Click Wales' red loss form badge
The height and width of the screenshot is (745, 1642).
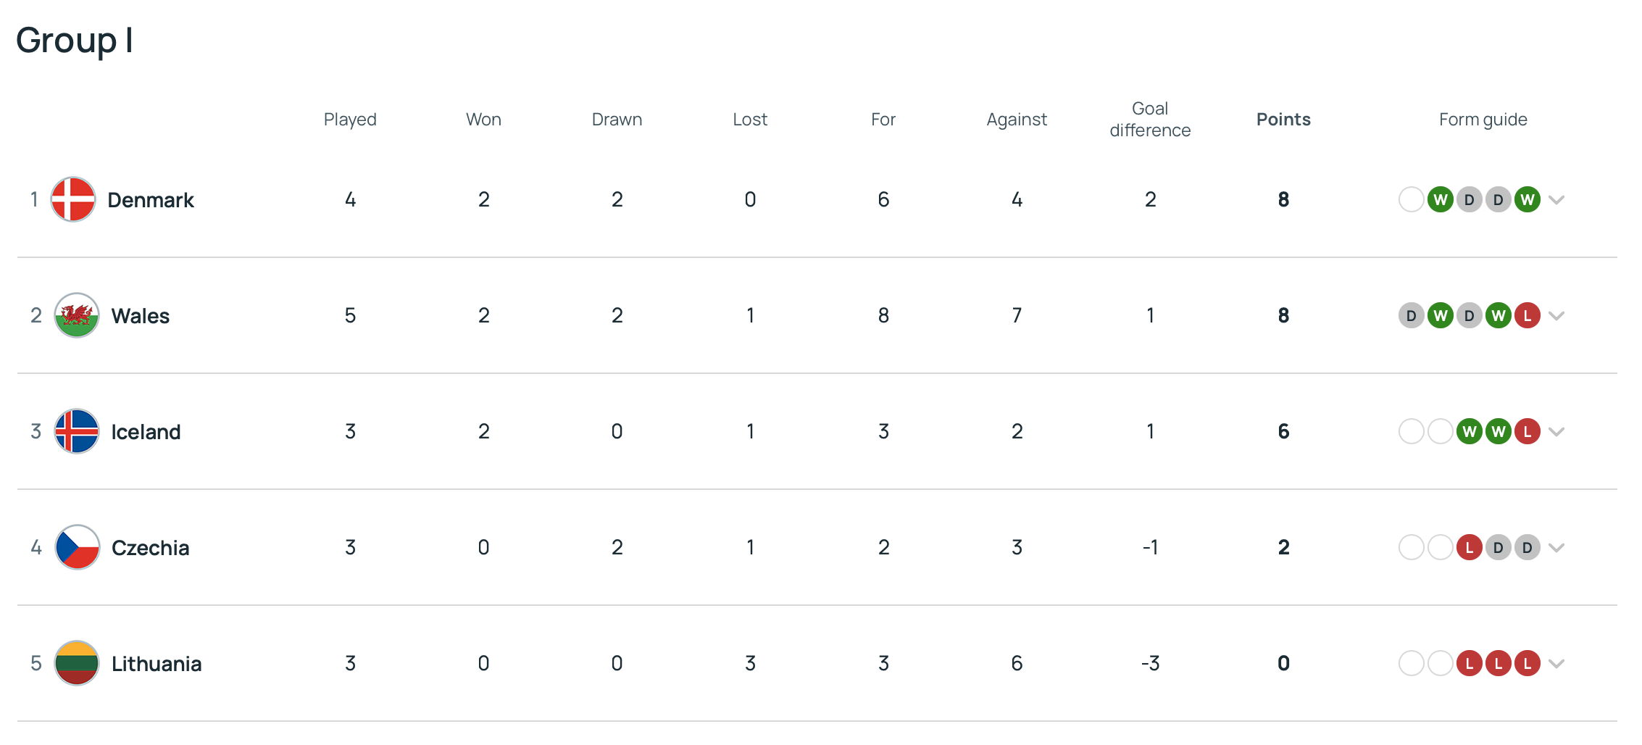[1527, 315]
